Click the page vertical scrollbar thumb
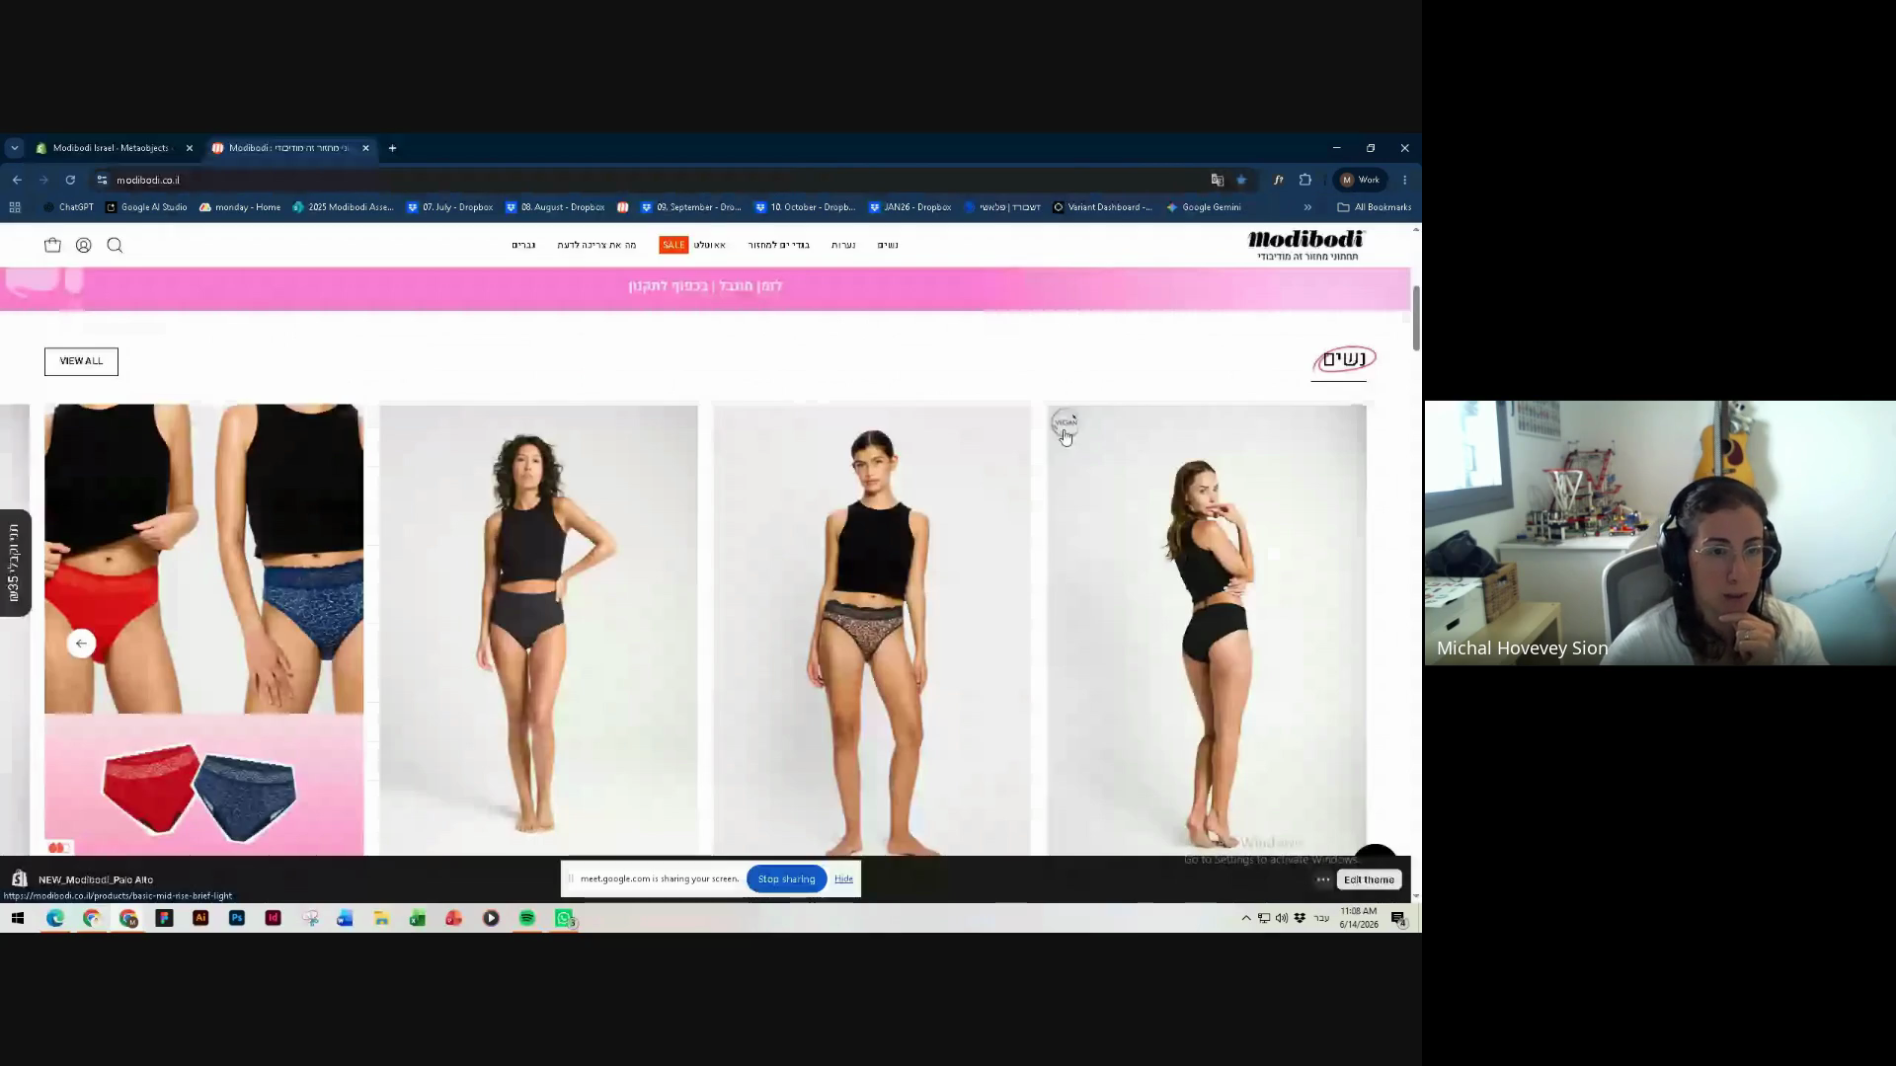Image resolution: width=1896 pixels, height=1066 pixels. [x=1416, y=318]
